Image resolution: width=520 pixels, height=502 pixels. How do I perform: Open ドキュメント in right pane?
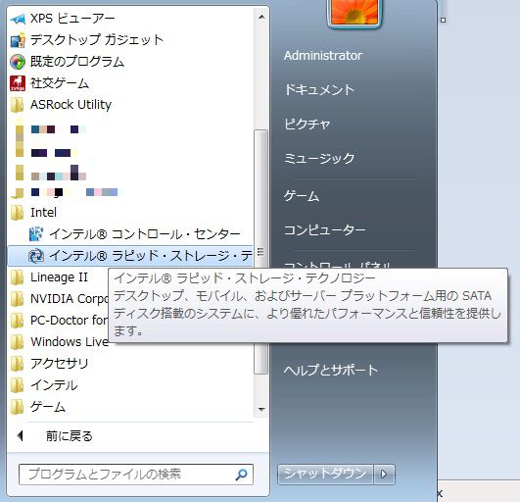[x=319, y=90]
